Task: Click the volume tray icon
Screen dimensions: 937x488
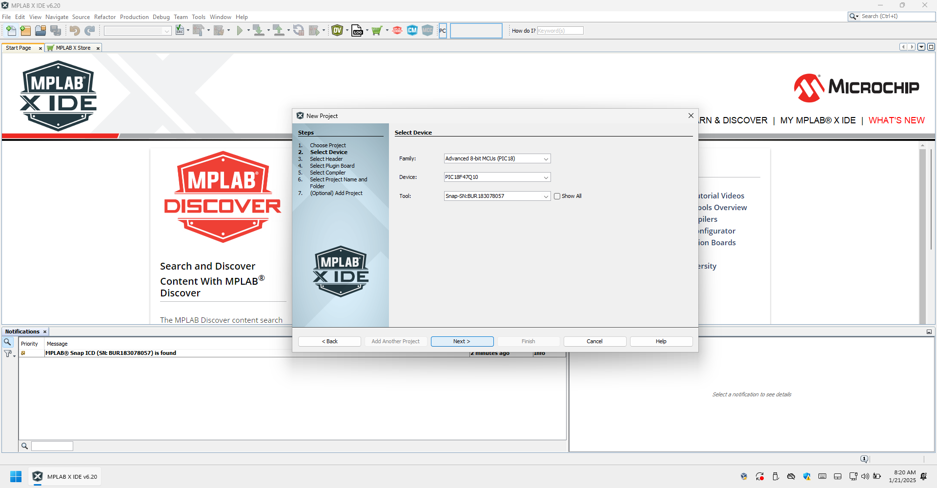Action: point(865,476)
